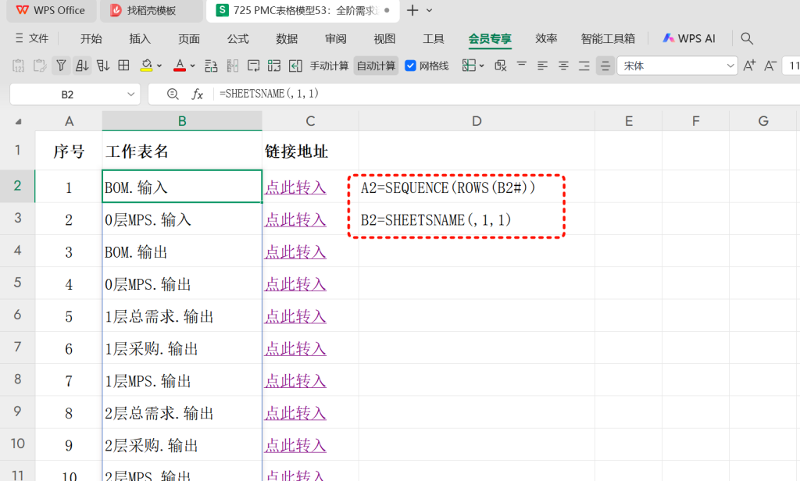Open the 开始 ribbon tab
Screen dimensions: 800x481
(91, 39)
